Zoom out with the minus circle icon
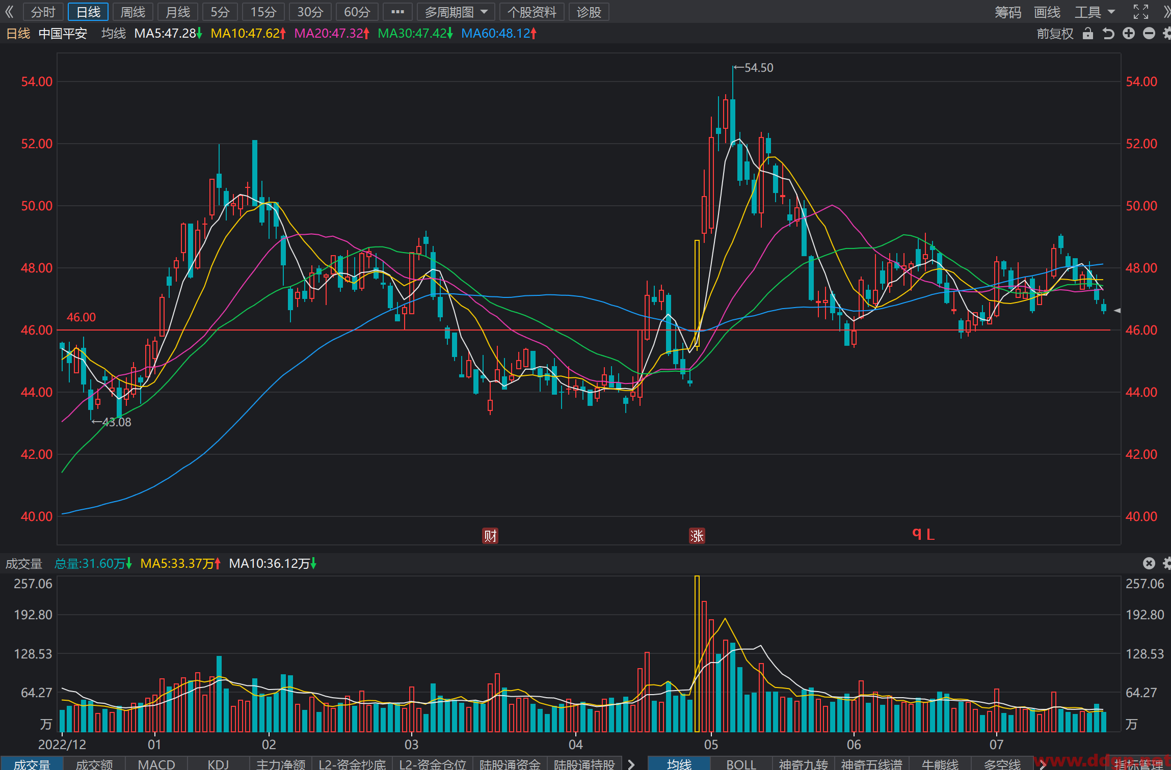 point(1149,34)
